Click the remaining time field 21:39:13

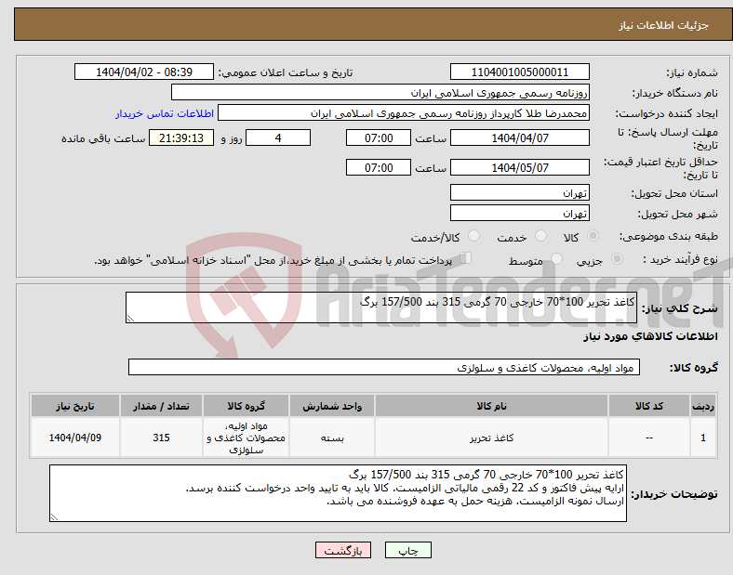click(181, 137)
